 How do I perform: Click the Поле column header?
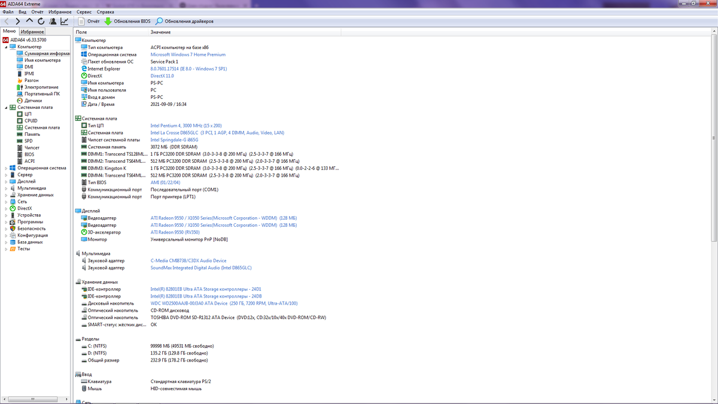(111, 32)
